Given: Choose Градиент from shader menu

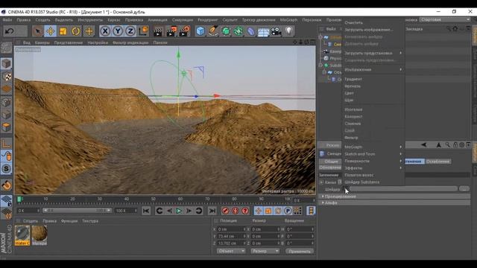Looking at the screenshot, I should click(x=353, y=79).
